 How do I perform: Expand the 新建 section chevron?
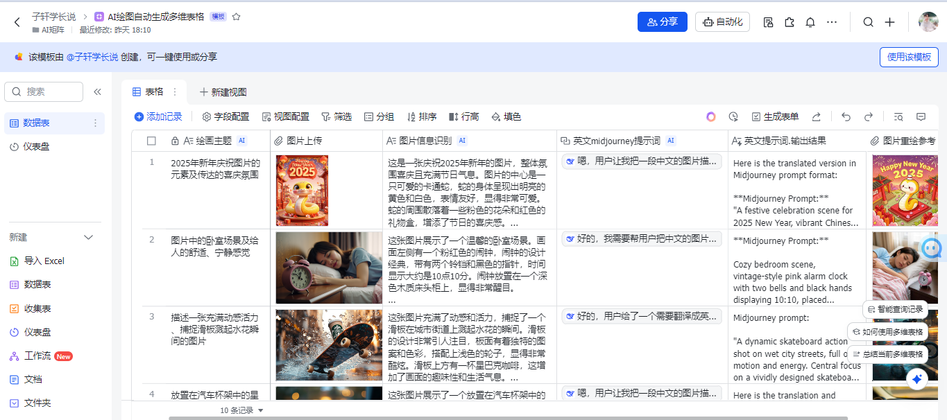(88, 238)
